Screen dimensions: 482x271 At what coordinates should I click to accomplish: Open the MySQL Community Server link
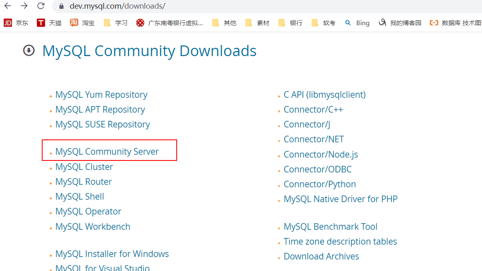pos(107,151)
